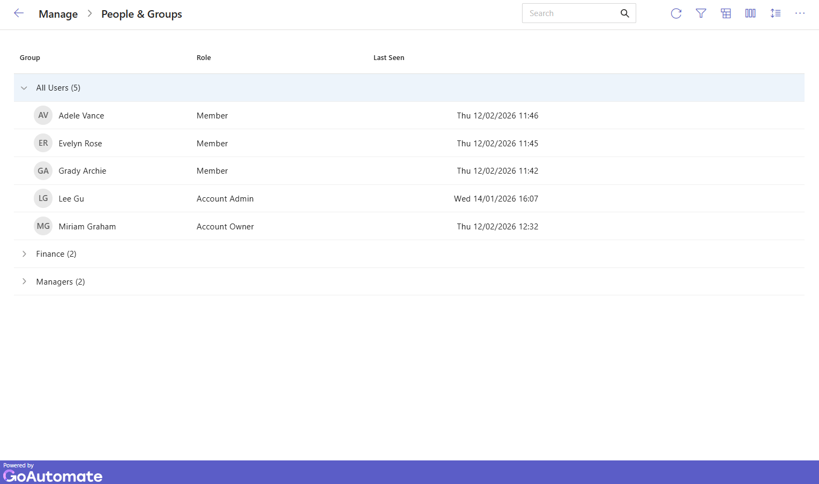Click the row height sort icon

click(775, 13)
